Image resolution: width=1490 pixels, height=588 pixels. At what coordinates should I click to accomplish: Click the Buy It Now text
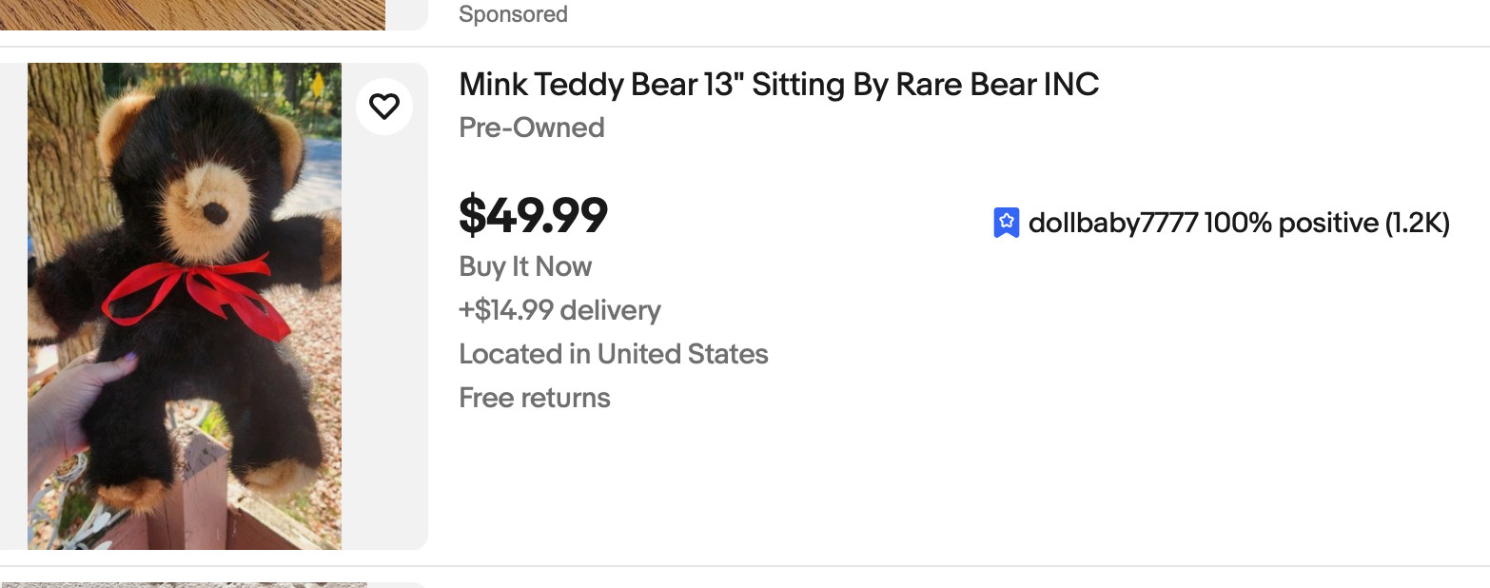525,266
